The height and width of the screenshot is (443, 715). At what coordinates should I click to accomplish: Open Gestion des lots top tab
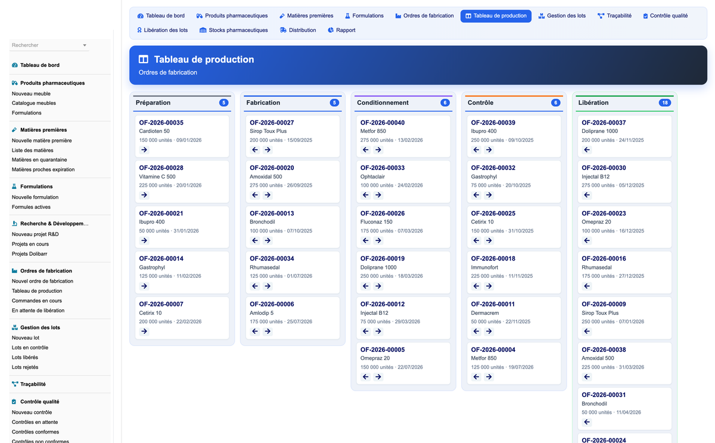coord(562,16)
